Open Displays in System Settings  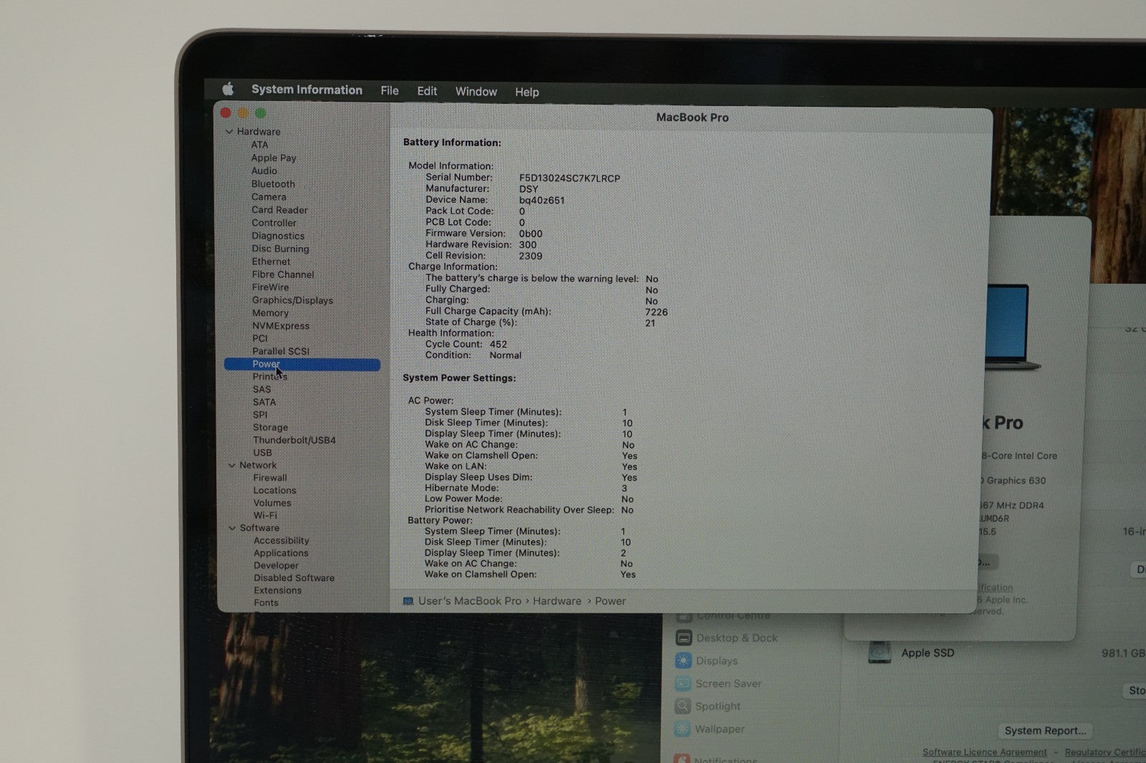click(716, 661)
